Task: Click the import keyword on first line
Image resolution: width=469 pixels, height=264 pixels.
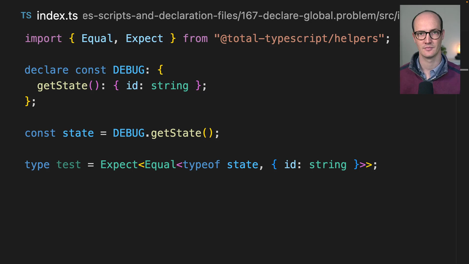Action: click(x=43, y=39)
